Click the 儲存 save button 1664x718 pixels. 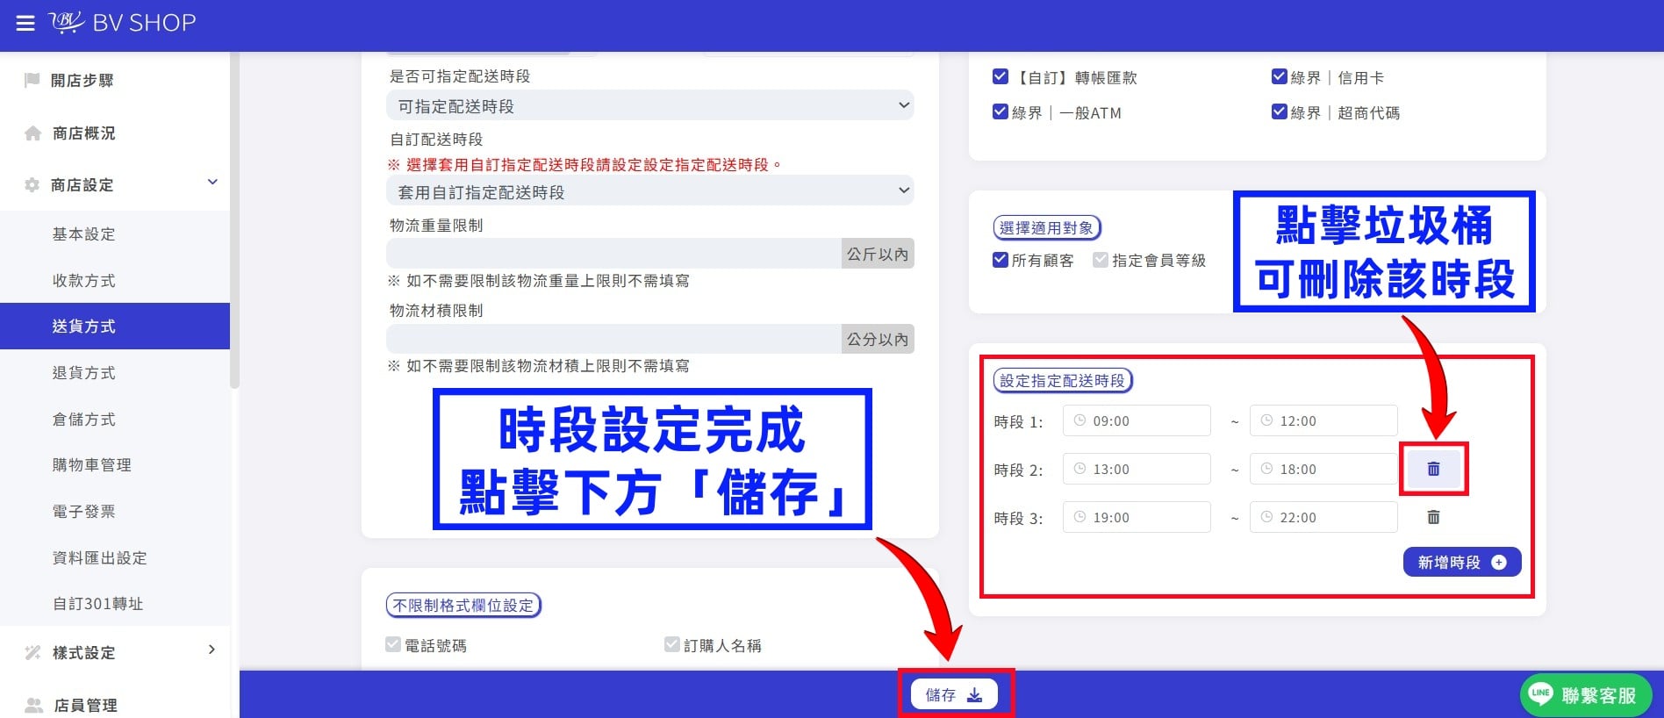[x=954, y=694]
